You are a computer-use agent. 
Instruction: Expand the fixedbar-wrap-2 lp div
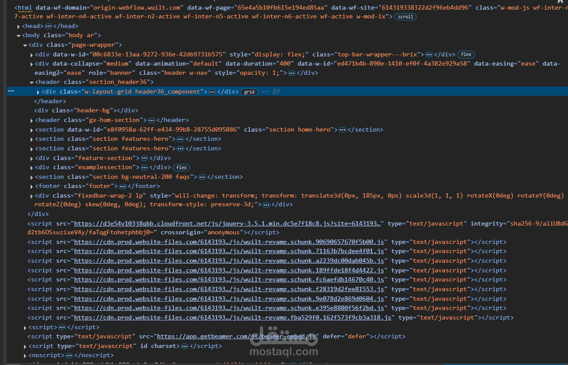click(32, 196)
